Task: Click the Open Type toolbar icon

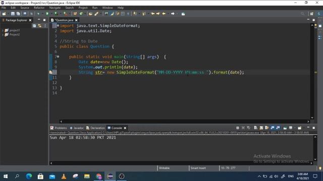Action: (x=90, y=14)
